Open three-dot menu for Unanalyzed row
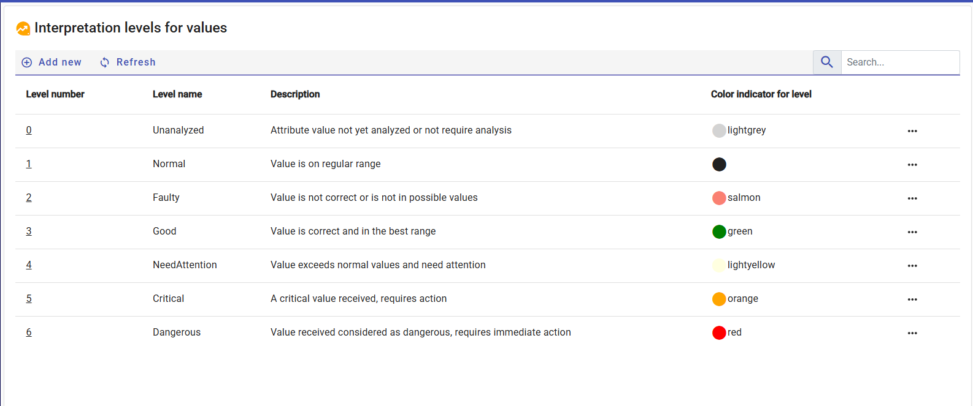Viewport: 973px width, 406px height. pos(912,131)
